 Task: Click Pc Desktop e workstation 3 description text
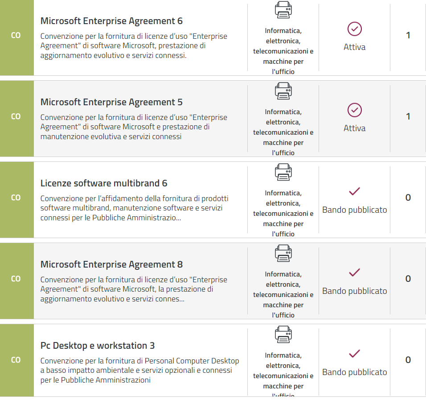coord(139,370)
